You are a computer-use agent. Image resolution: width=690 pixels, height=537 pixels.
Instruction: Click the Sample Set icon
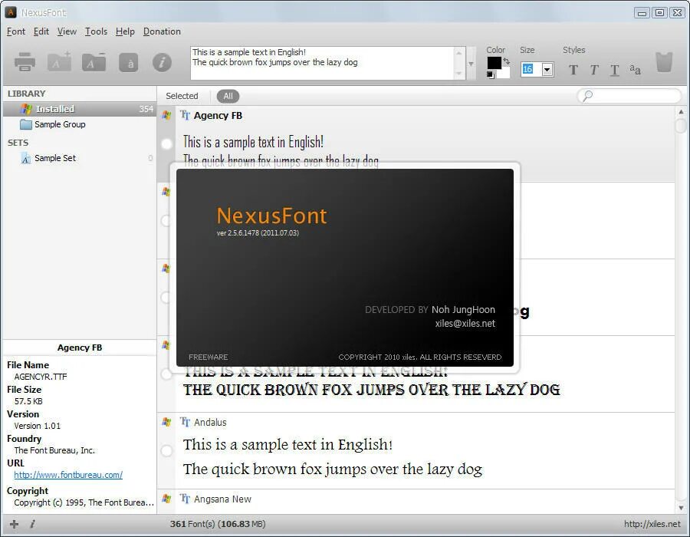(26, 158)
